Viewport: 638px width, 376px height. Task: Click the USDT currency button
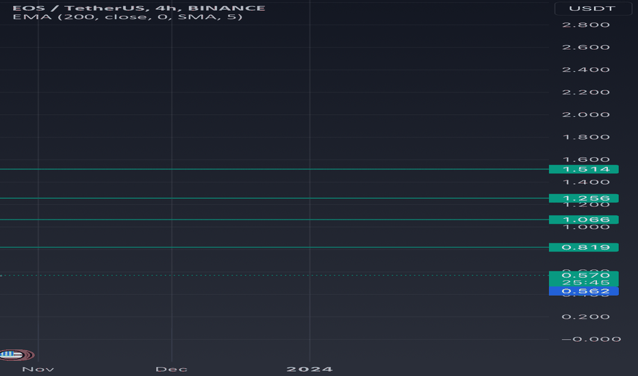tap(592, 8)
